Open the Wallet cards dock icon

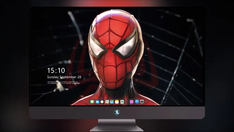[122, 102]
